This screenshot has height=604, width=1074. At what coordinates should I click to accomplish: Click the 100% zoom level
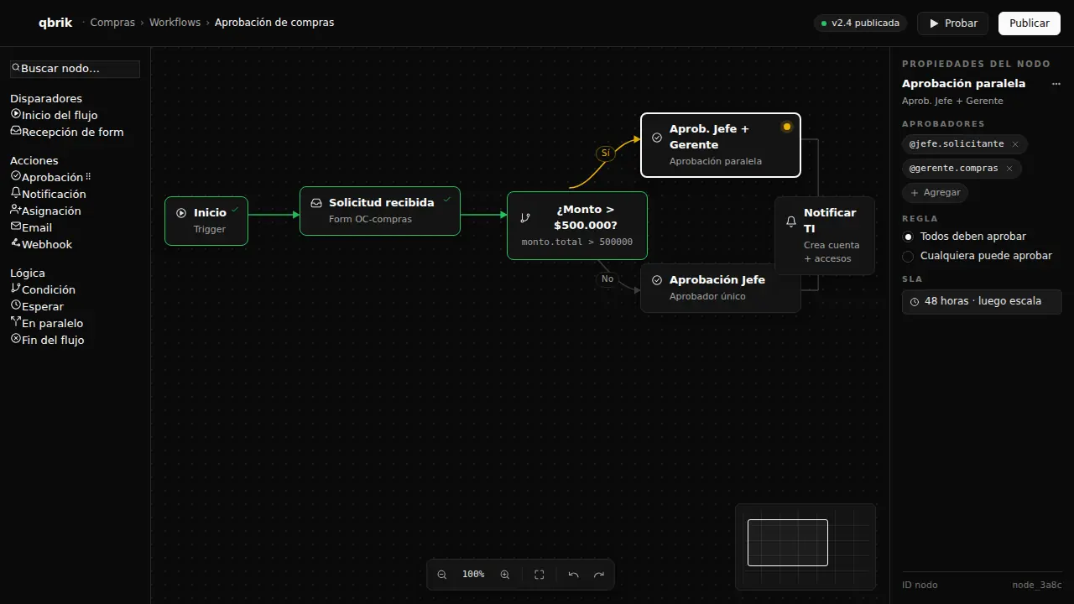coord(473,575)
